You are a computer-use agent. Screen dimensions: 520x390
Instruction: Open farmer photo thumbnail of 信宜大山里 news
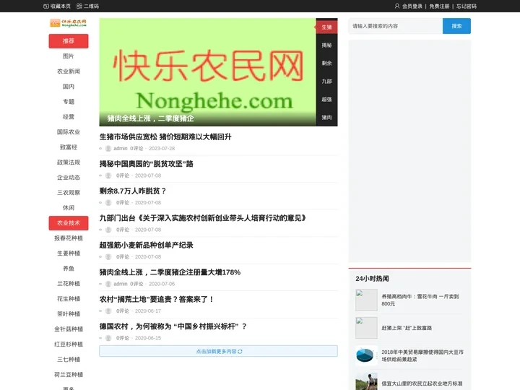tap(366, 382)
